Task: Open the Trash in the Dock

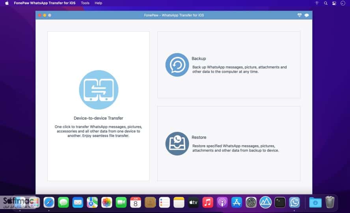Action: (330, 202)
